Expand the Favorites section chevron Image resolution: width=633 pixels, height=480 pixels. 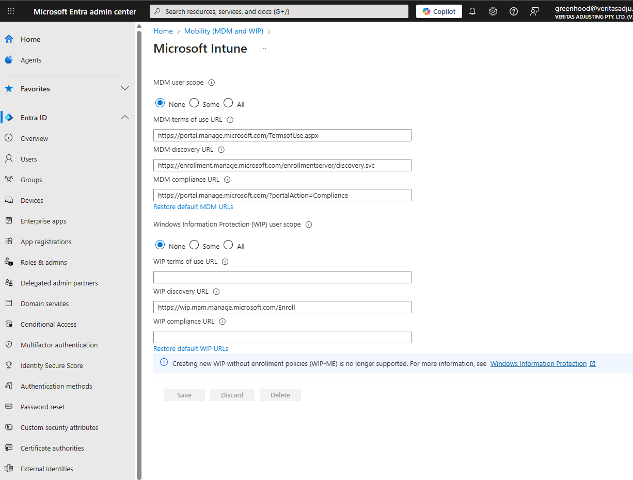click(x=124, y=89)
